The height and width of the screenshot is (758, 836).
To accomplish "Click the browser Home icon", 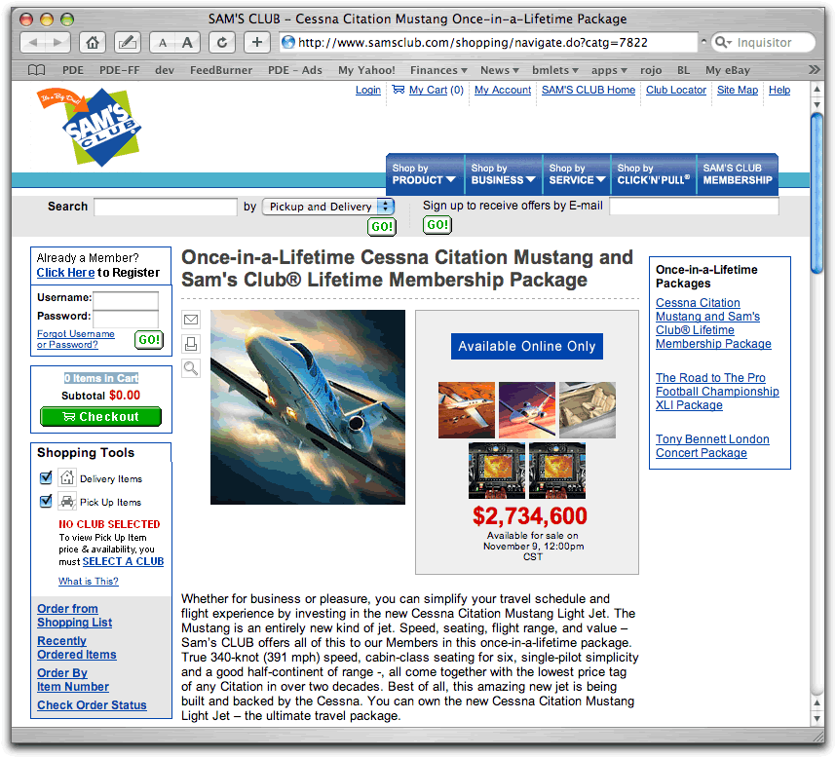I will coord(92,42).
